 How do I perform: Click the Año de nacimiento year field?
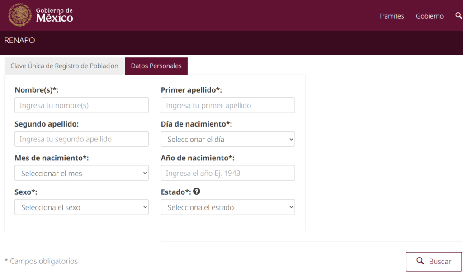tap(227, 173)
